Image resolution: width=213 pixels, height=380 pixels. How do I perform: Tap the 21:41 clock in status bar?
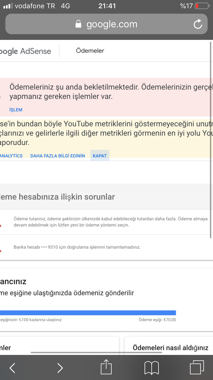pyautogui.click(x=107, y=6)
